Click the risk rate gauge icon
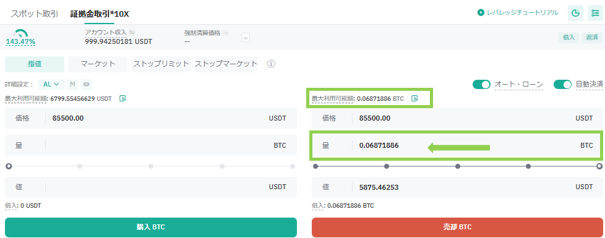Screen dimensions: 605x238 pyautogui.click(x=20, y=33)
